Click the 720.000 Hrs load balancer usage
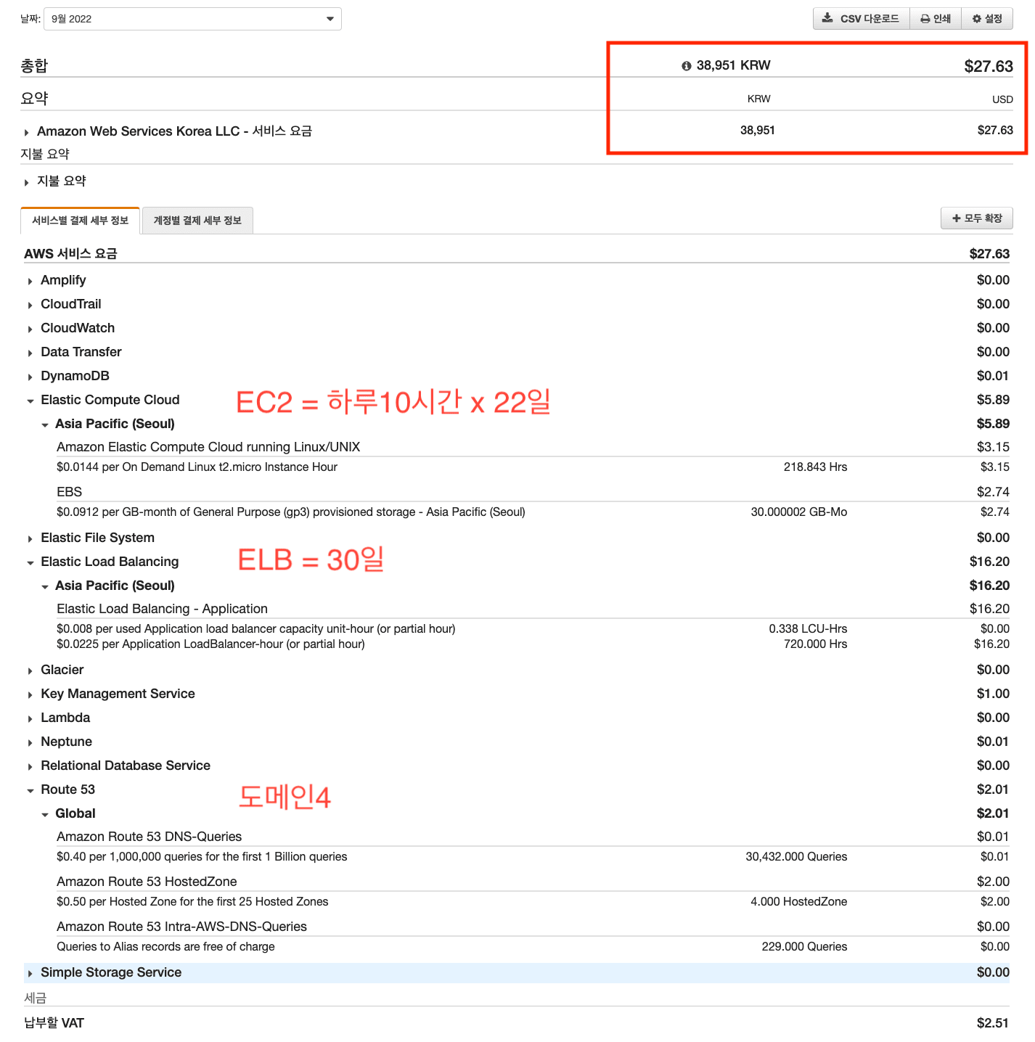The width and height of the screenshot is (1035, 1042). [815, 644]
